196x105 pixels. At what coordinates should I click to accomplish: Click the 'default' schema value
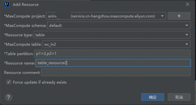tap(55, 26)
